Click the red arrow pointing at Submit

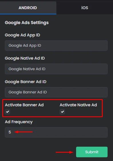pyautogui.click(x=64, y=152)
